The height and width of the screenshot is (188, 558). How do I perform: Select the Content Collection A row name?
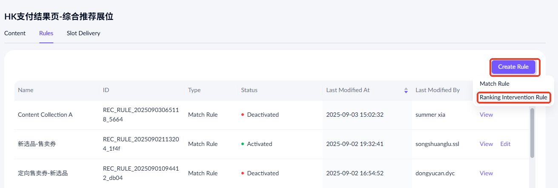(45, 115)
